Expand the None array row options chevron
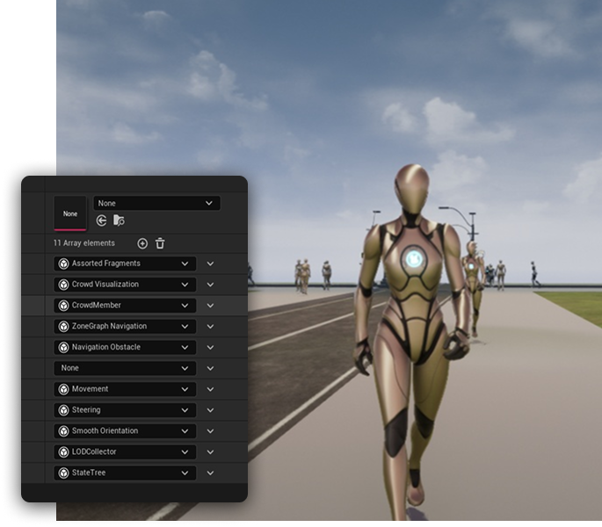The width and height of the screenshot is (602, 527). pos(210,368)
